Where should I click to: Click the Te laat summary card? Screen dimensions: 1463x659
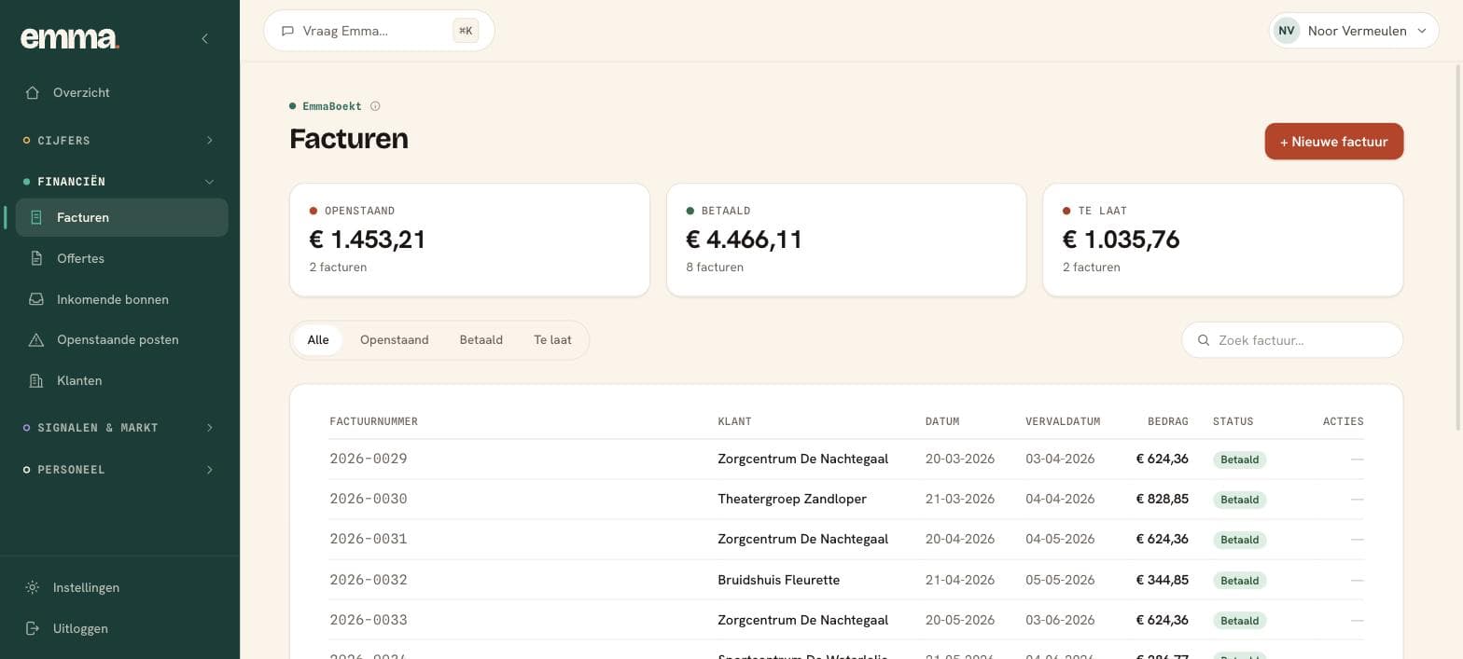click(x=1223, y=240)
